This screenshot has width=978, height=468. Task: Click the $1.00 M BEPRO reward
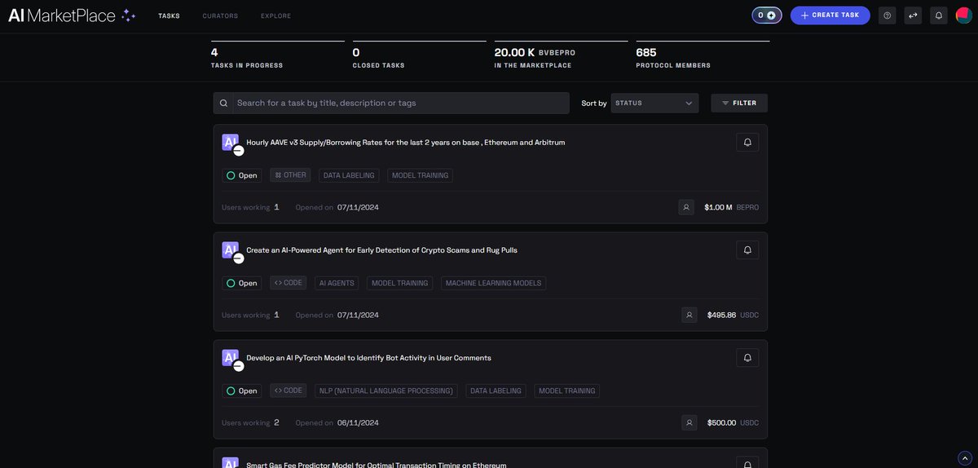pos(731,207)
